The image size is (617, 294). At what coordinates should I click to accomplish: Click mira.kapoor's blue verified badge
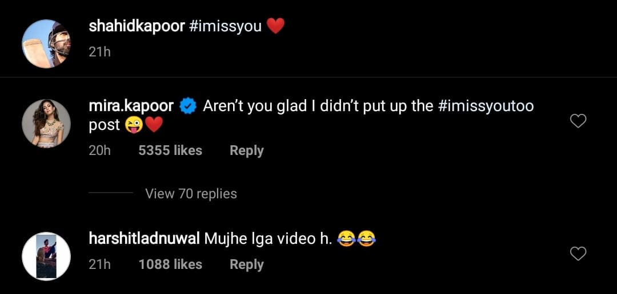click(187, 106)
